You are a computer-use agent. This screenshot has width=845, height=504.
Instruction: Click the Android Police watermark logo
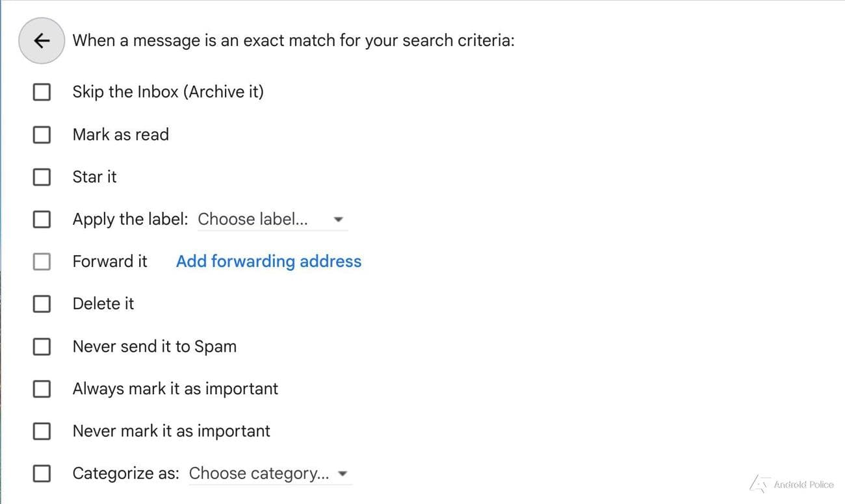[759, 484]
